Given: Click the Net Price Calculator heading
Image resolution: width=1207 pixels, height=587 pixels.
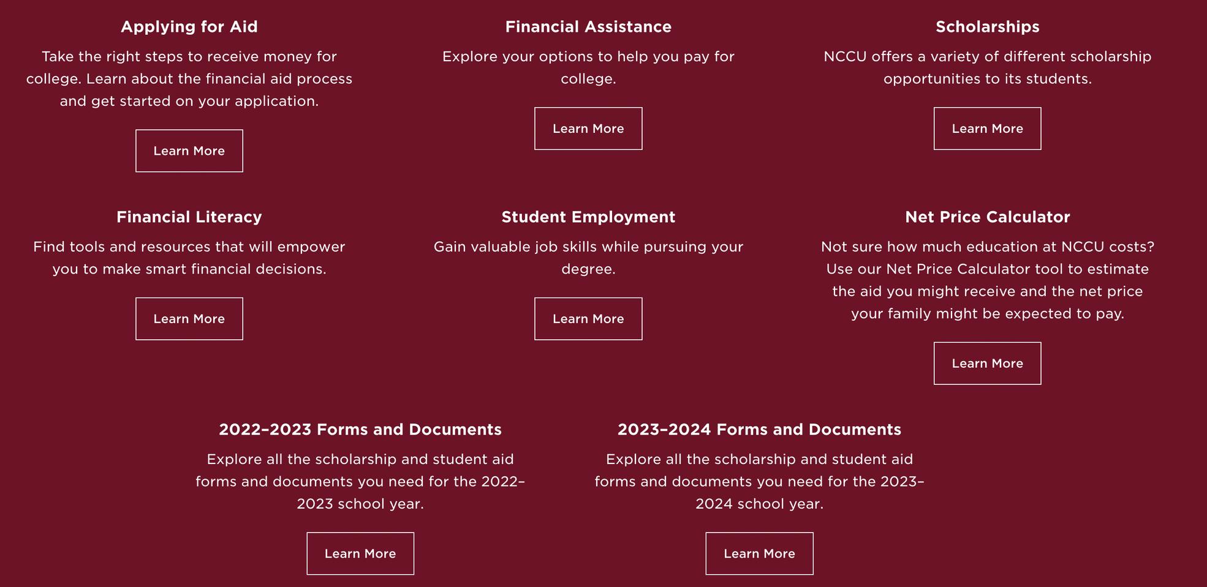Looking at the screenshot, I should pyautogui.click(x=987, y=217).
